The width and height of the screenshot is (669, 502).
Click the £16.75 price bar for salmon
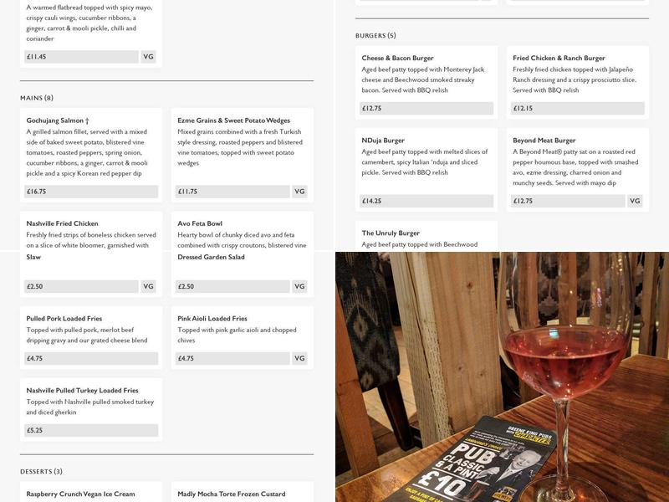coord(91,192)
